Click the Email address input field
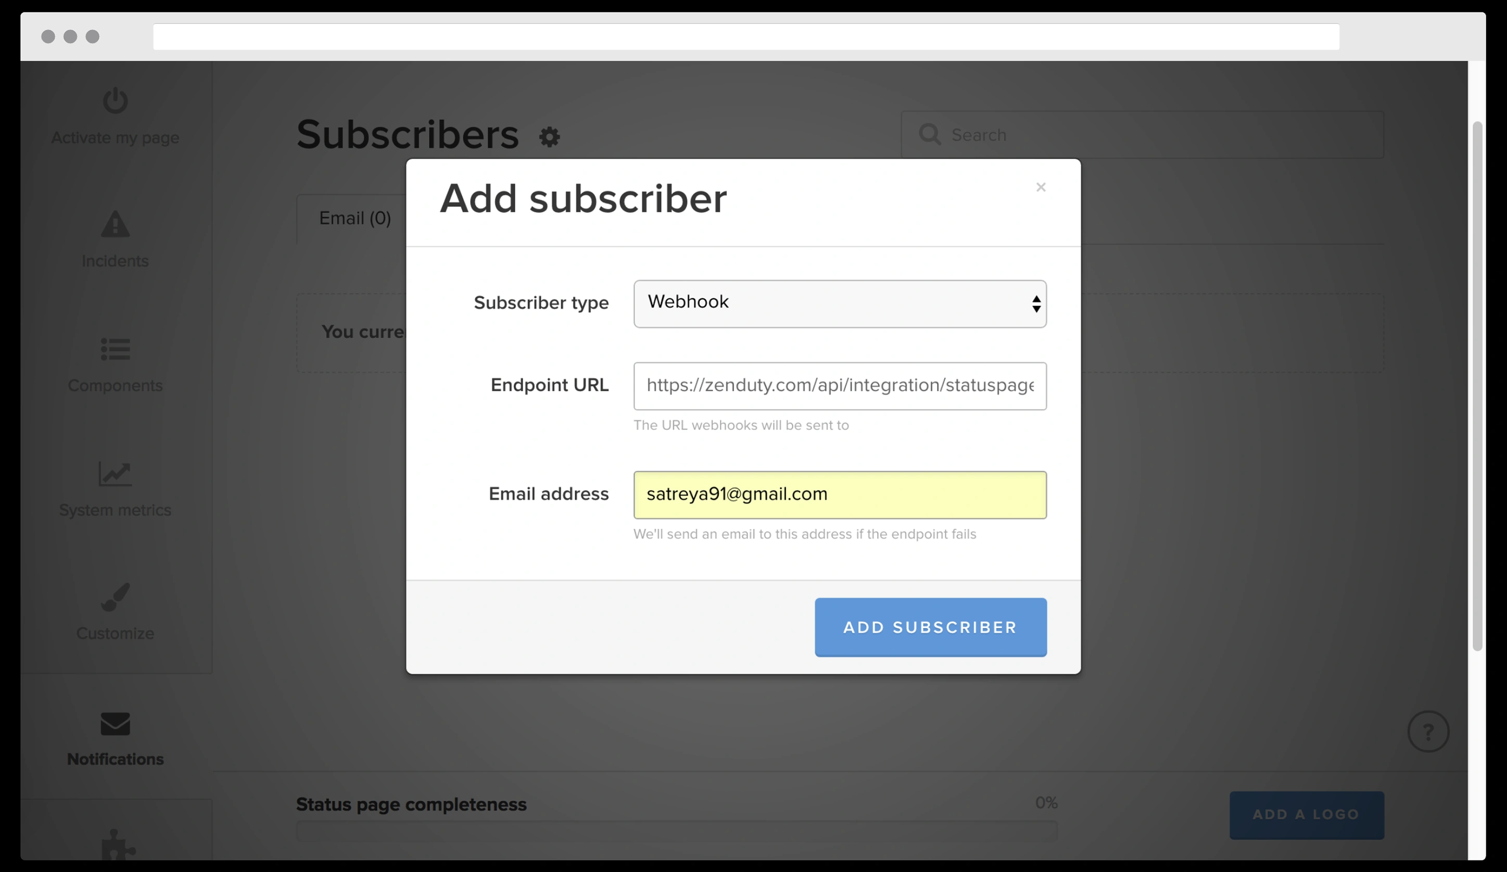 840,495
